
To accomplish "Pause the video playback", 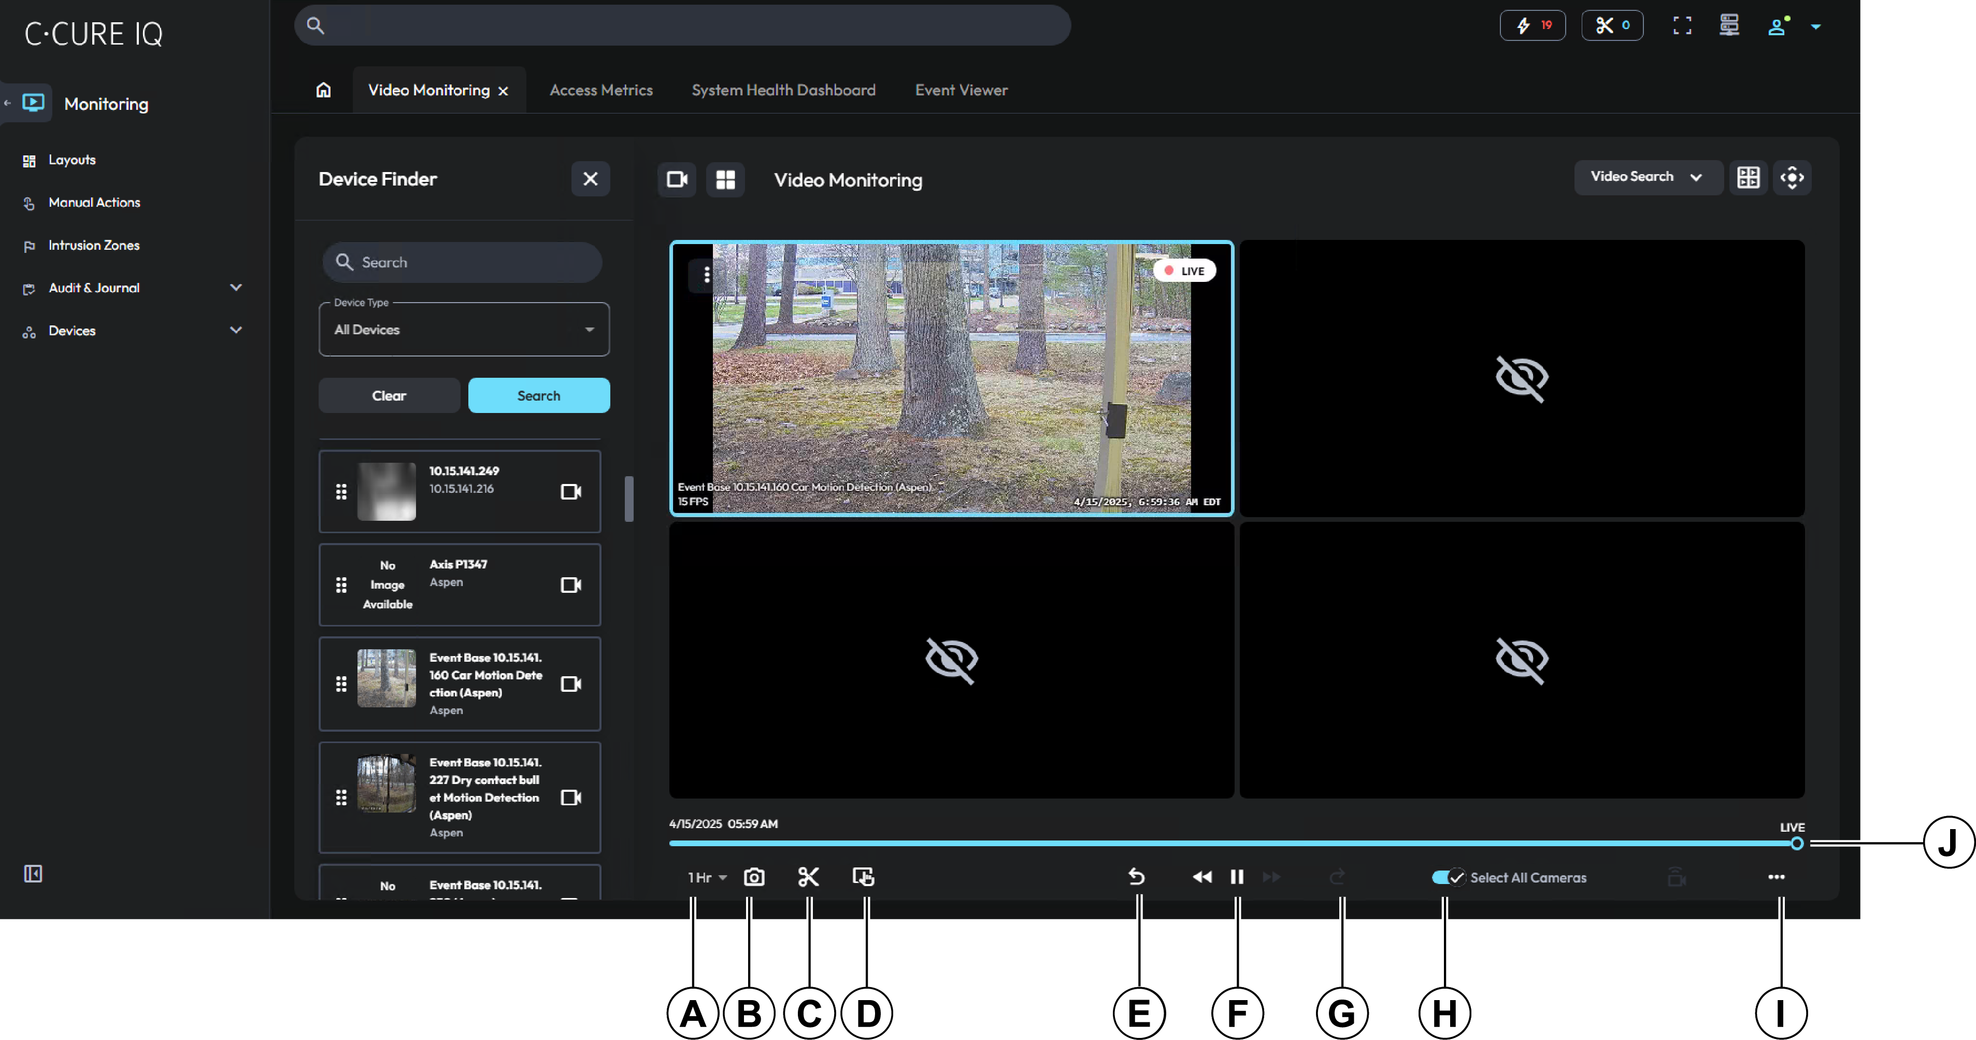I will coord(1237,877).
